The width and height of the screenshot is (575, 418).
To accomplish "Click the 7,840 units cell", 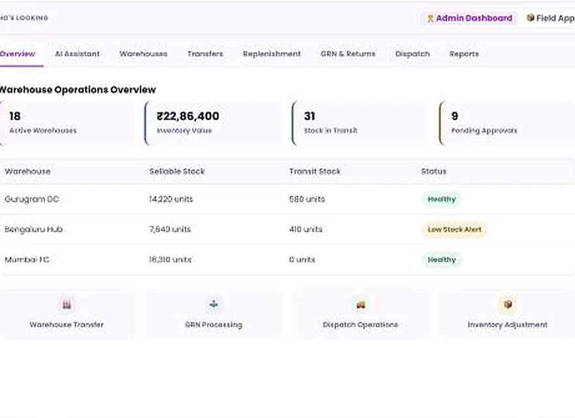I will coord(170,229).
